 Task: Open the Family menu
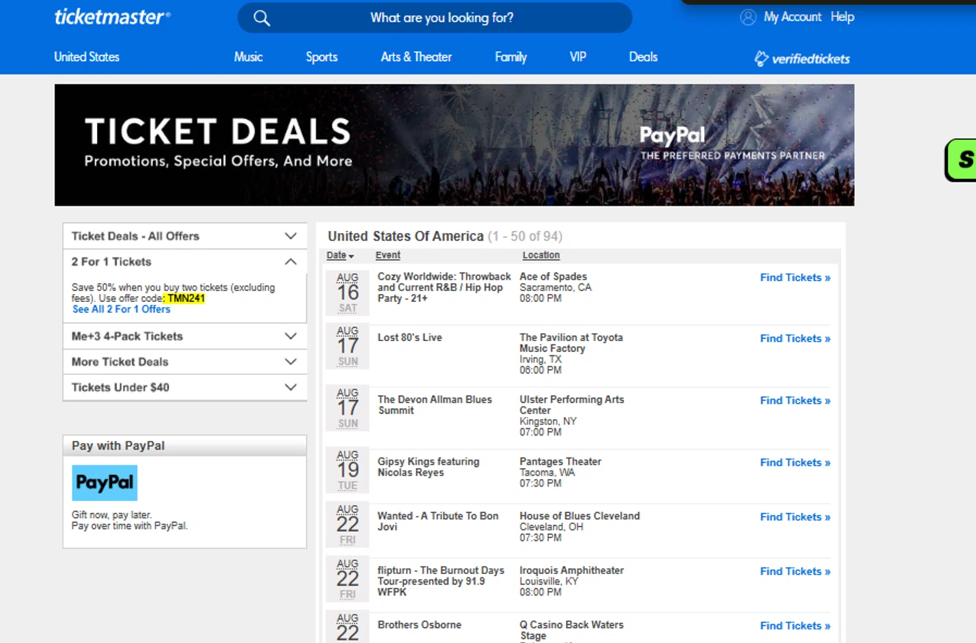[x=511, y=57]
